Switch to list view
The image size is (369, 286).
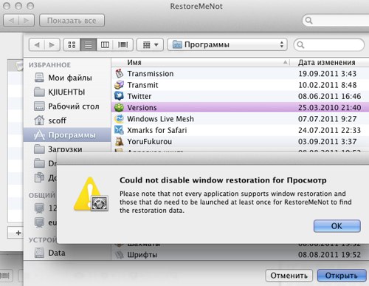pos(88,45)
